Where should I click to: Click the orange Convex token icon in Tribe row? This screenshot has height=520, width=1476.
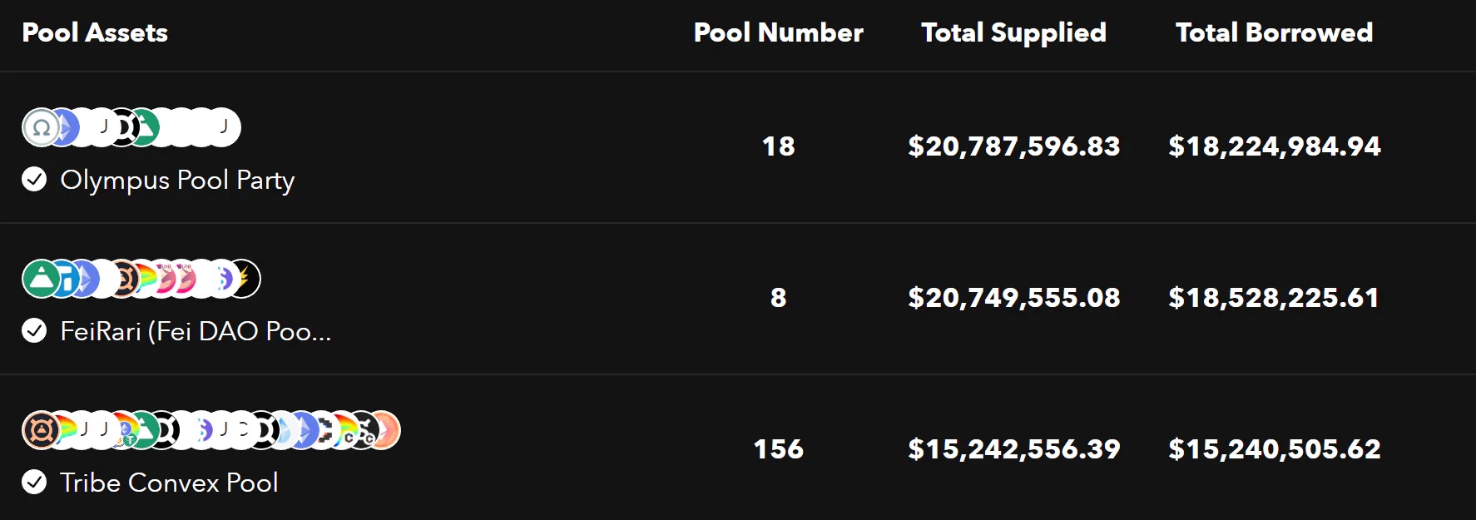pyautogui.click(x=42, y=430)
